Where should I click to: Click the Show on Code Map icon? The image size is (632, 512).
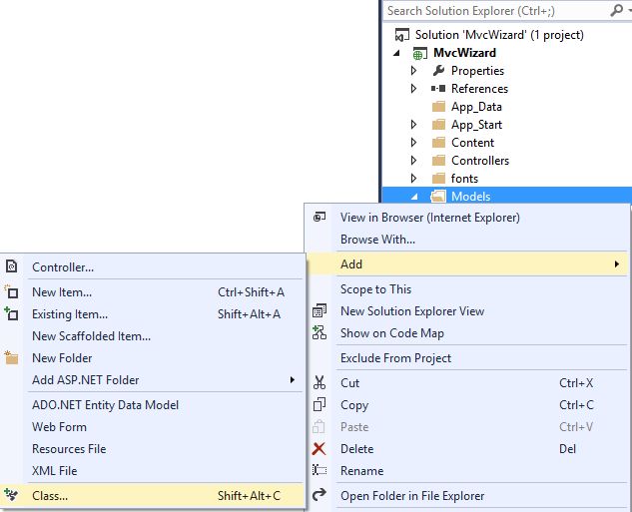click(319, 332)
